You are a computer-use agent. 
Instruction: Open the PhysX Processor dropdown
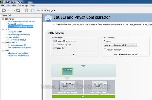pyautogui.click(x=121, y=45)
